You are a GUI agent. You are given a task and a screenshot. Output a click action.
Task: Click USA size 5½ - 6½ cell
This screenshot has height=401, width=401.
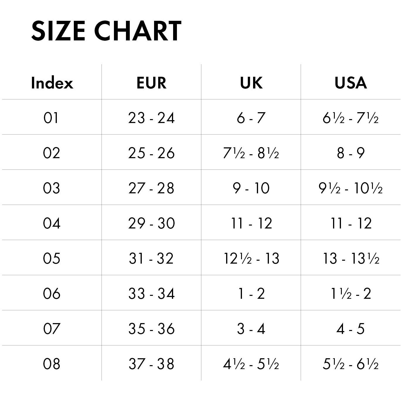[x=351, y=364]
